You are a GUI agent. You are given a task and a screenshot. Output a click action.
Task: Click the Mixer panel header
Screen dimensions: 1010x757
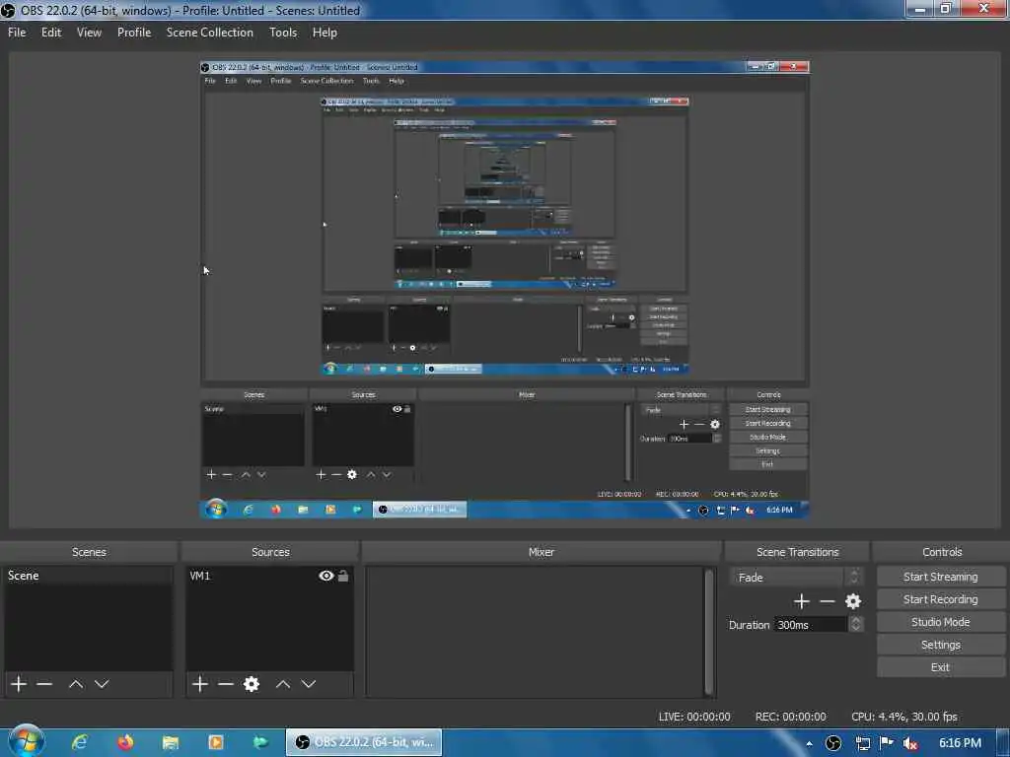pyautogui.click(x=541, y=552)
